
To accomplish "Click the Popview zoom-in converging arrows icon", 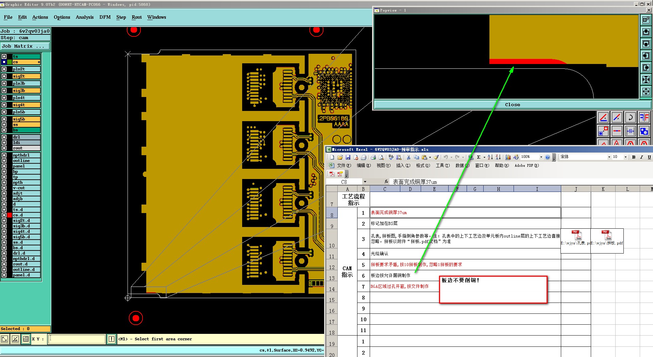I will coord(646,80).
